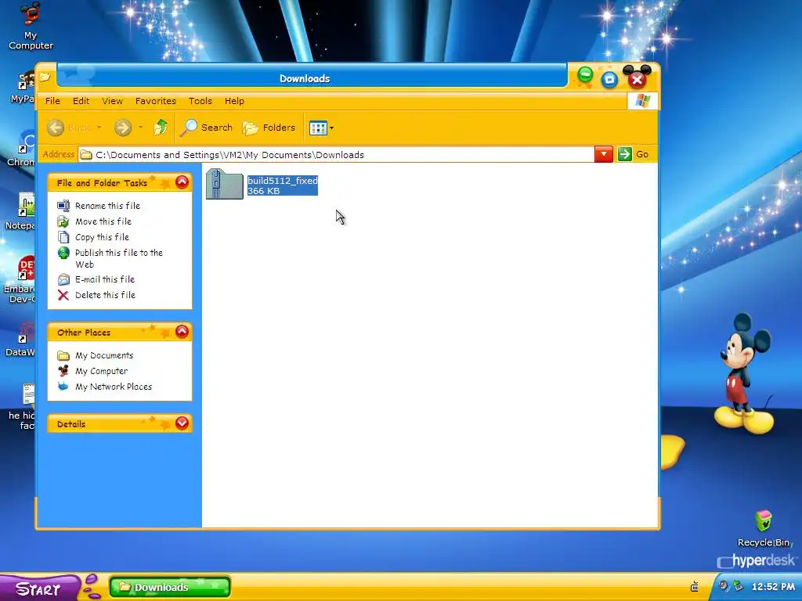Click Copy this file

(x=103, y=237)
